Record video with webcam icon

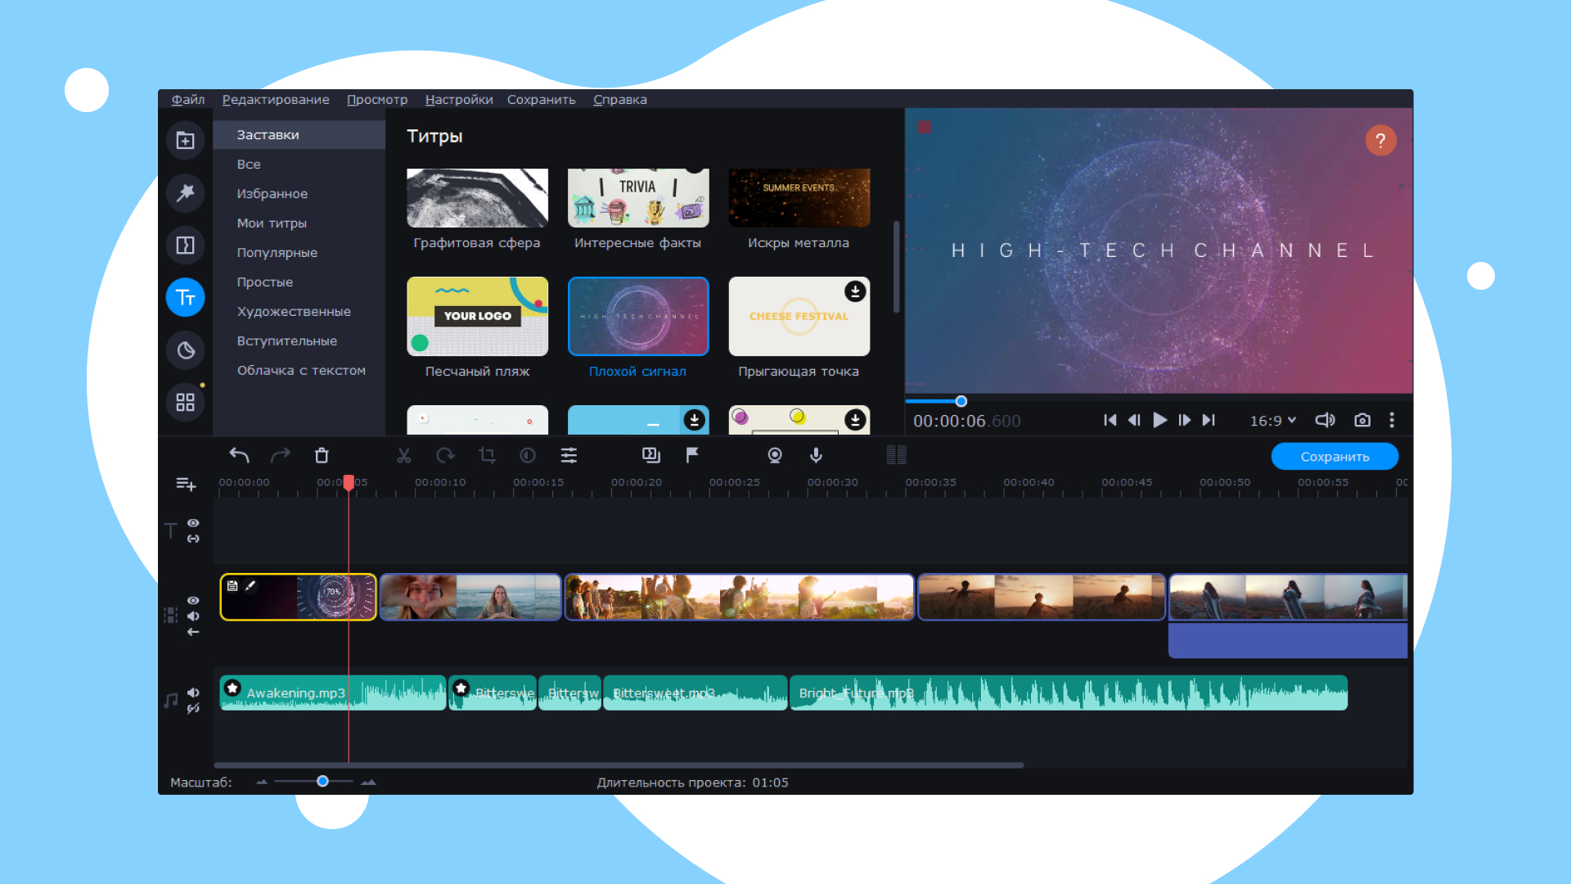coord(775,455)
